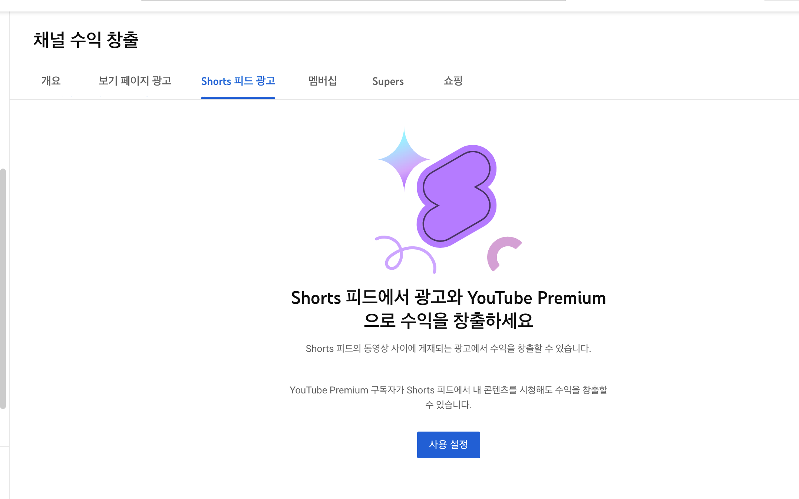Go to the 멤버십 tab
The image size is (799, 499).
[x=323, y=81]
